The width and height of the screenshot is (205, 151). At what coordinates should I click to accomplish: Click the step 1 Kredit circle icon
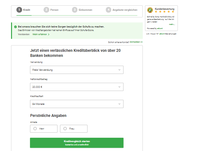point(19,10)
